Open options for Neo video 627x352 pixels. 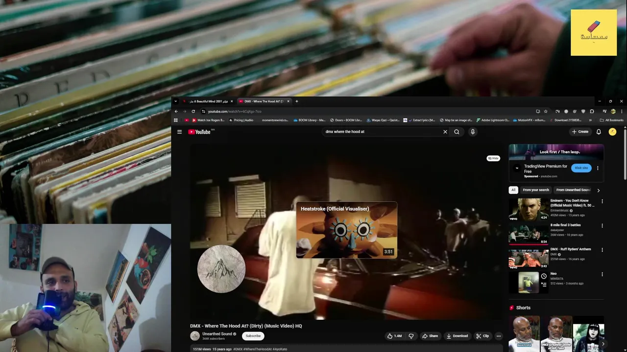(x=602, y=274)
